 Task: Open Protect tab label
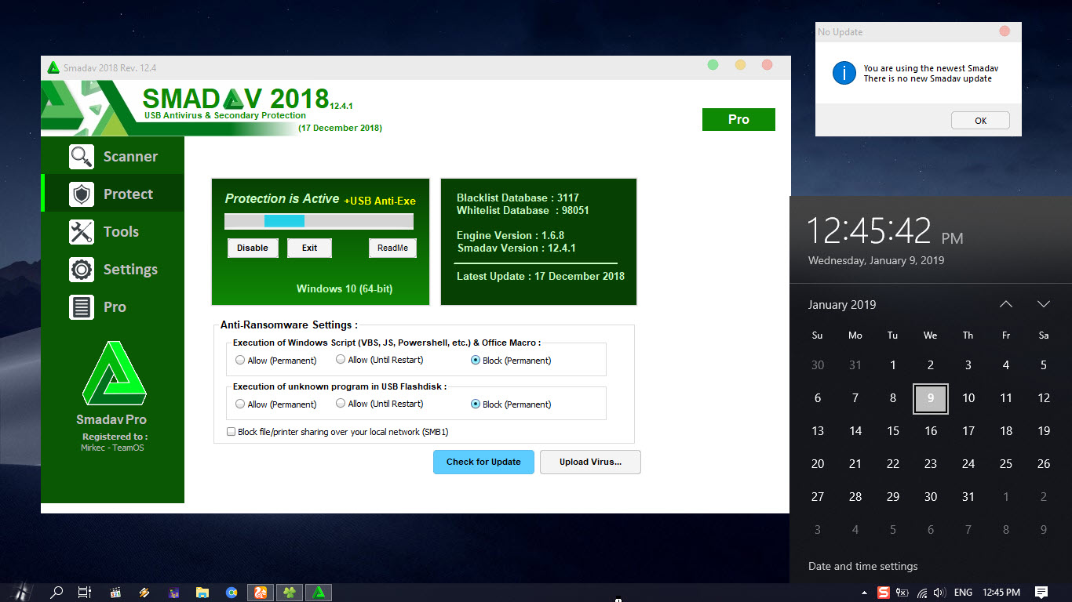[x=128, y=194]
